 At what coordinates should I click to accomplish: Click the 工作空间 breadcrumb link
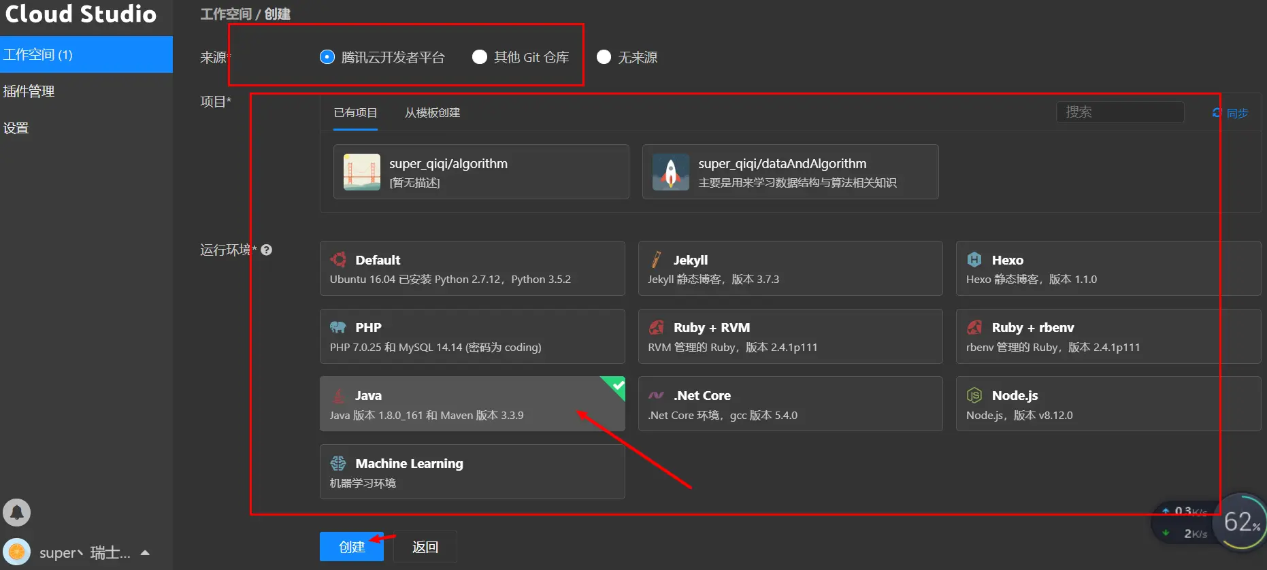226,14
